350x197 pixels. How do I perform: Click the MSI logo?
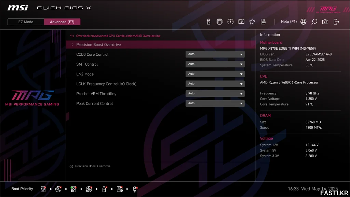(18, 8)
